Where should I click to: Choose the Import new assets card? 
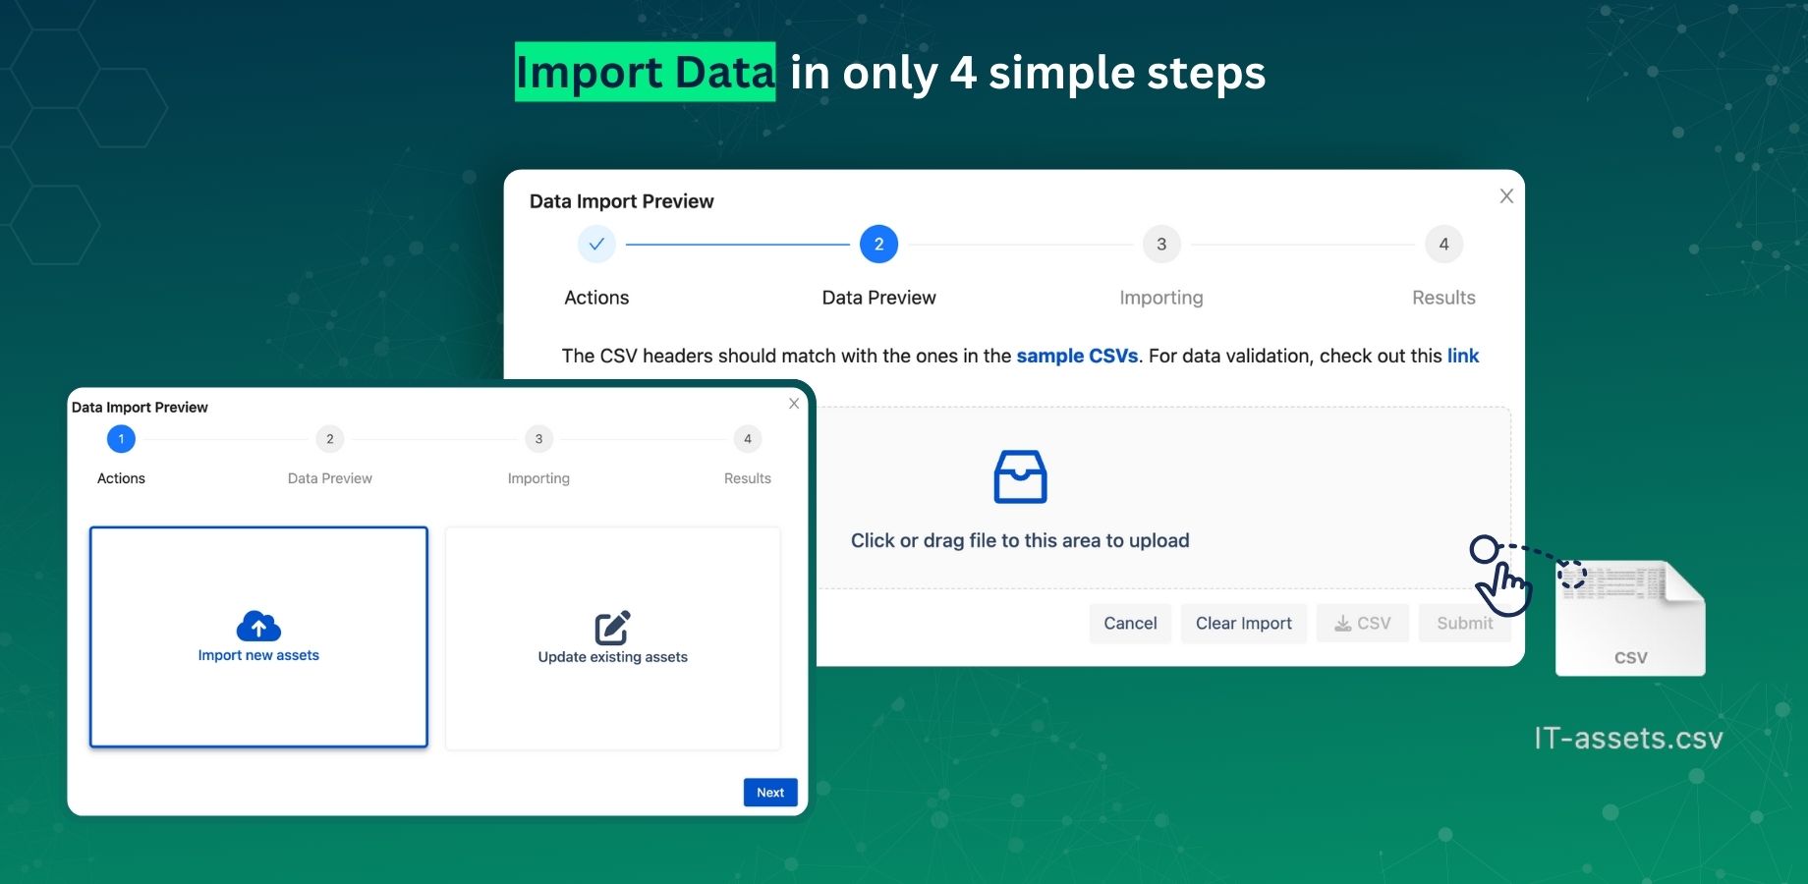click(258, 637)
